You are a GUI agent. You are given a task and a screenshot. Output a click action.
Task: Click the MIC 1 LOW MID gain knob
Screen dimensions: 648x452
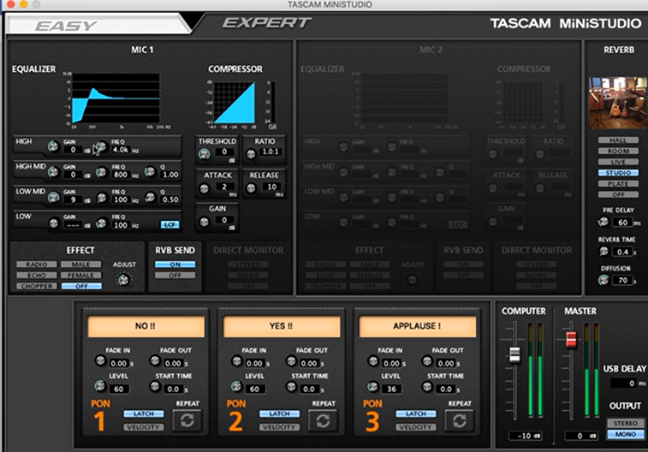point(53,197)
